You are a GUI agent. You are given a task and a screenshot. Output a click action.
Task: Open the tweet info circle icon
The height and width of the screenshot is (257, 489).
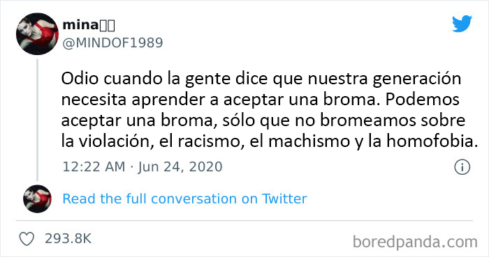click(x=462, y=167)
